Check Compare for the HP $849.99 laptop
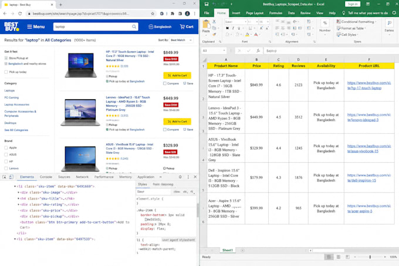This screenshot has height=266, width=399. (165, 83)
